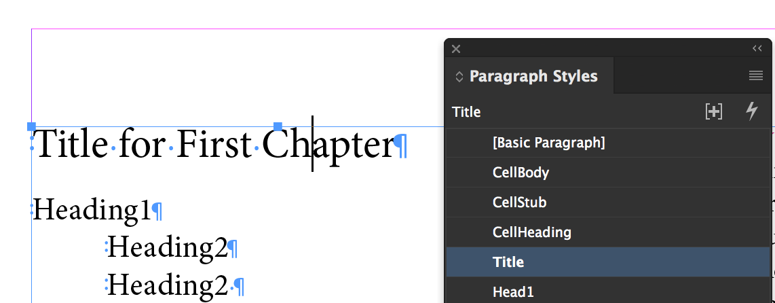Image resolution: width=775 pixels, height=303 pixels.
Task: Select the text frame's top-left handle
Action: coord(31,126)
